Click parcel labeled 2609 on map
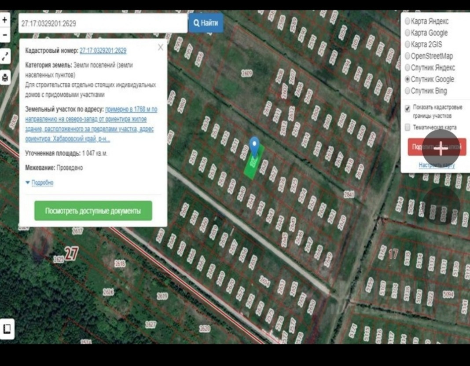470x366 pixels. pos(247,73)
